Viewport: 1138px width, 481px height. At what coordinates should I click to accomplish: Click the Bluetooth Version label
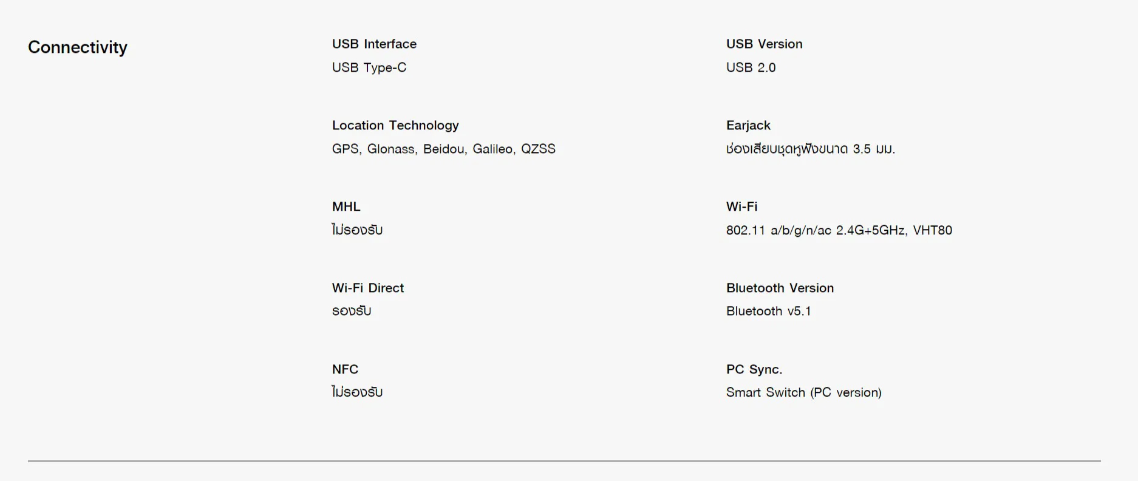[780, 288]
